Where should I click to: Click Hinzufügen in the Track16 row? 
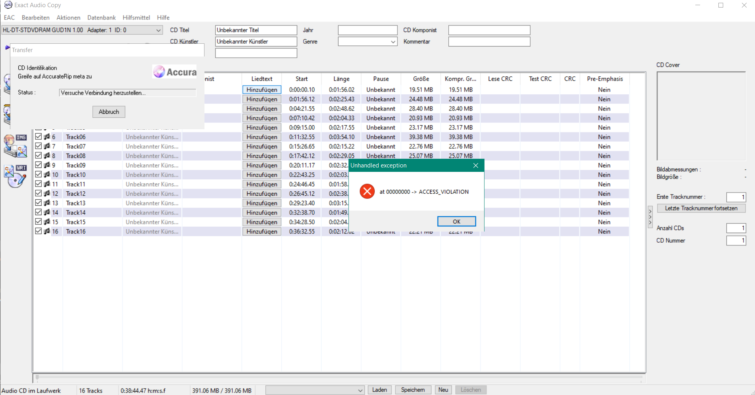(x=262, y=232)
